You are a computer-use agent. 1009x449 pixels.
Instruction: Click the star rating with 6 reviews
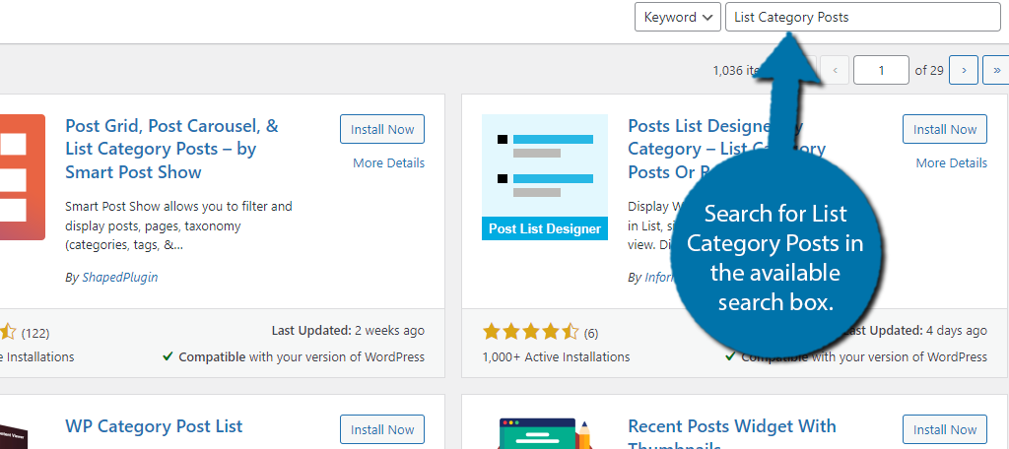click(531, 333)
